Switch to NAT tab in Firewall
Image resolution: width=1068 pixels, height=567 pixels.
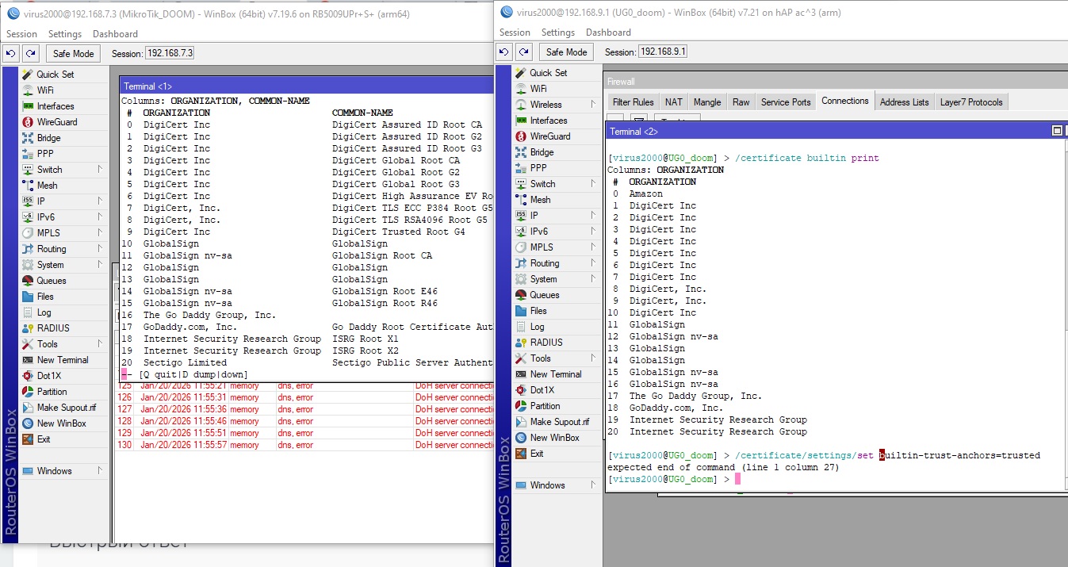tap(673, 102)
